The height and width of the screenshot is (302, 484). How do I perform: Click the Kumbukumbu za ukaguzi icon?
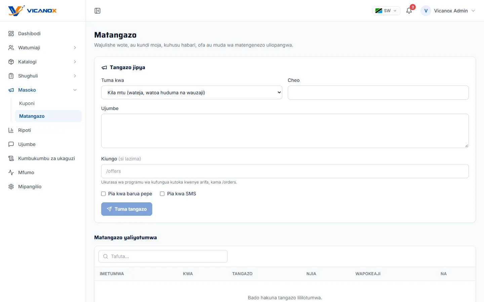coord(11,158)
